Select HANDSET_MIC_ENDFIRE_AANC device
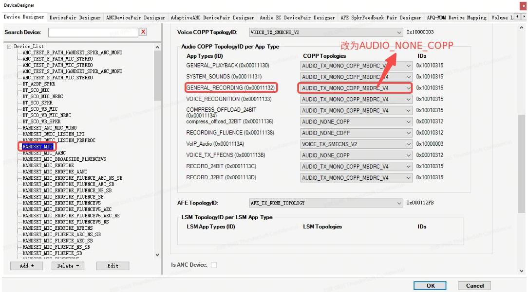The height and width of the screenshot is (292, 528). coord(55,172)
